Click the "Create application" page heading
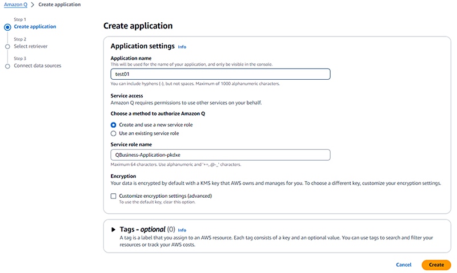 [x=138, y=26]
